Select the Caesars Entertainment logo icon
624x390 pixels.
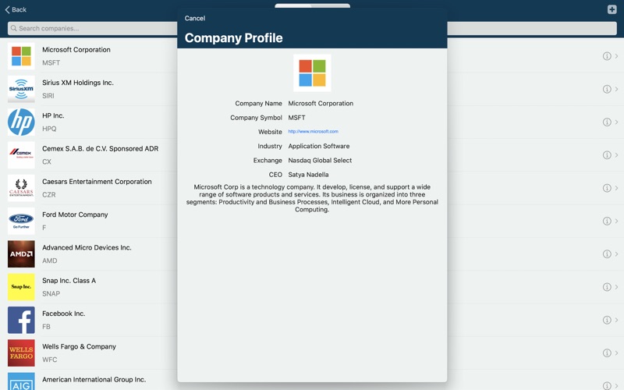(21, 188)
